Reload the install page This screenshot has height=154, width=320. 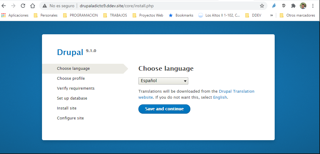[23, 6]
